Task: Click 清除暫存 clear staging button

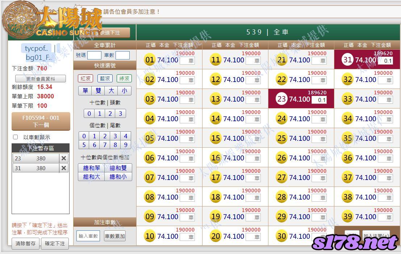Action: (26, 243)
